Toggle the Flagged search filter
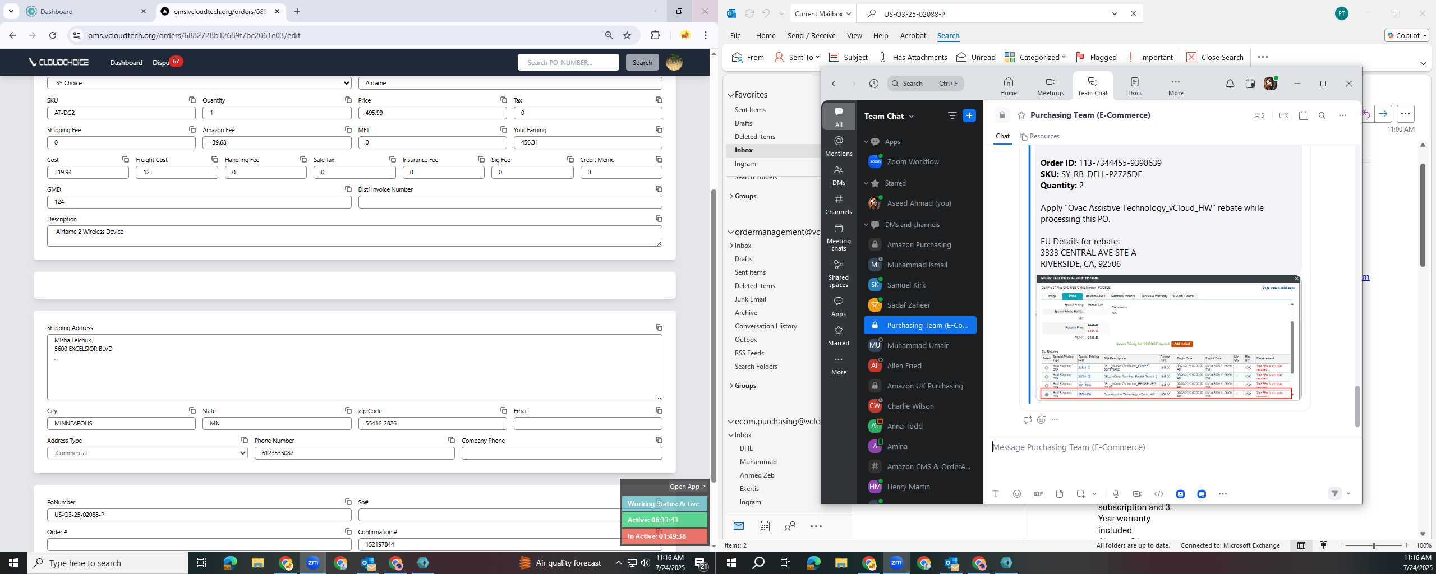This screenshot has height=574, width=1436. [1096, 57]
